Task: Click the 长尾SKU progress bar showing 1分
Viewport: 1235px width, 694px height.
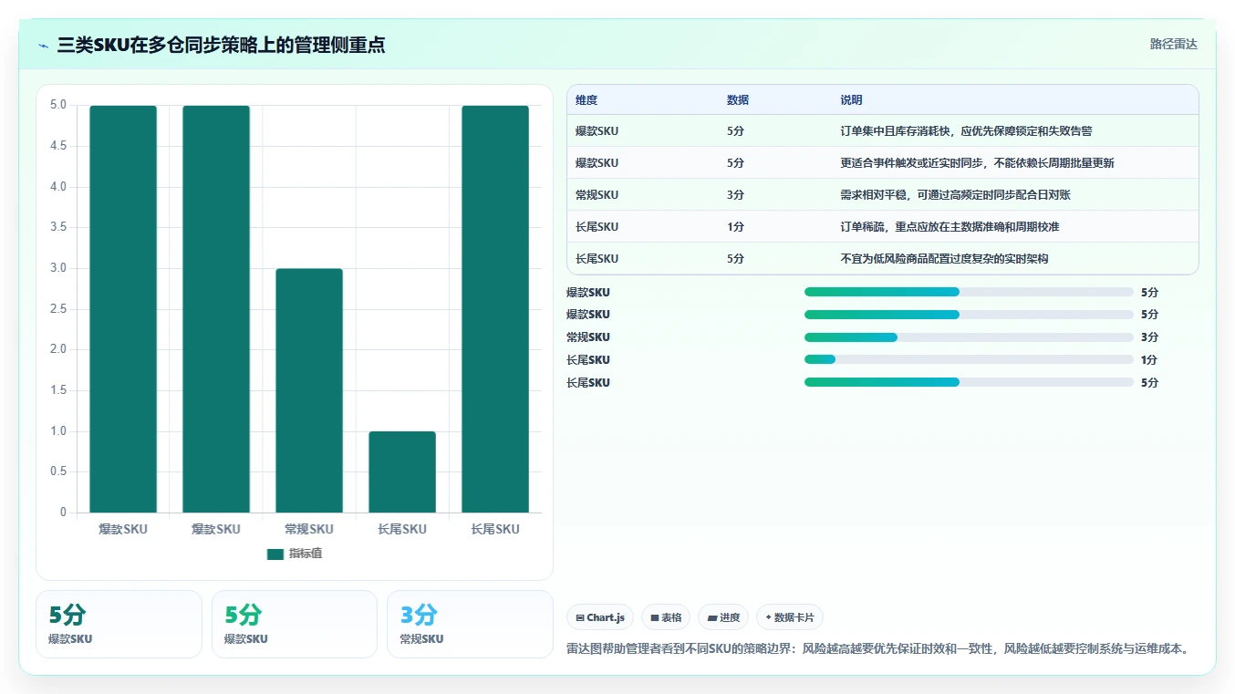Action: tap(969, 360)
